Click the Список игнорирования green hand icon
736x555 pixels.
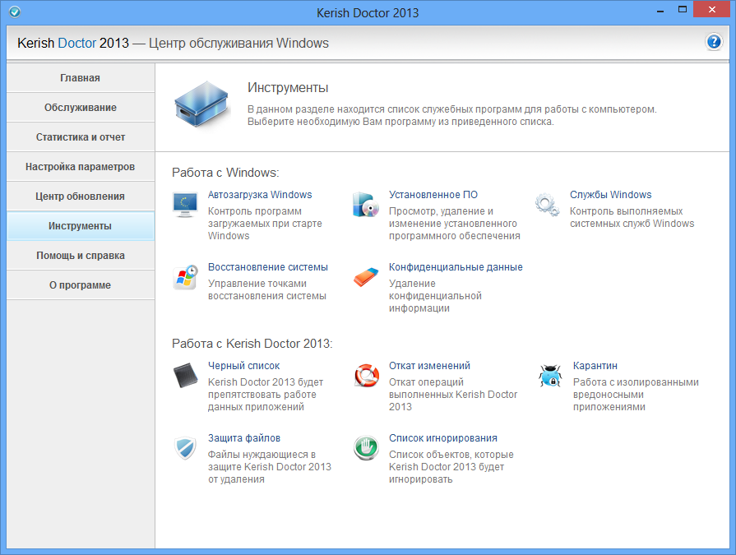366,448
